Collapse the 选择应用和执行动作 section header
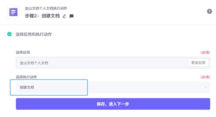216x117 pixels. (34, 34)
